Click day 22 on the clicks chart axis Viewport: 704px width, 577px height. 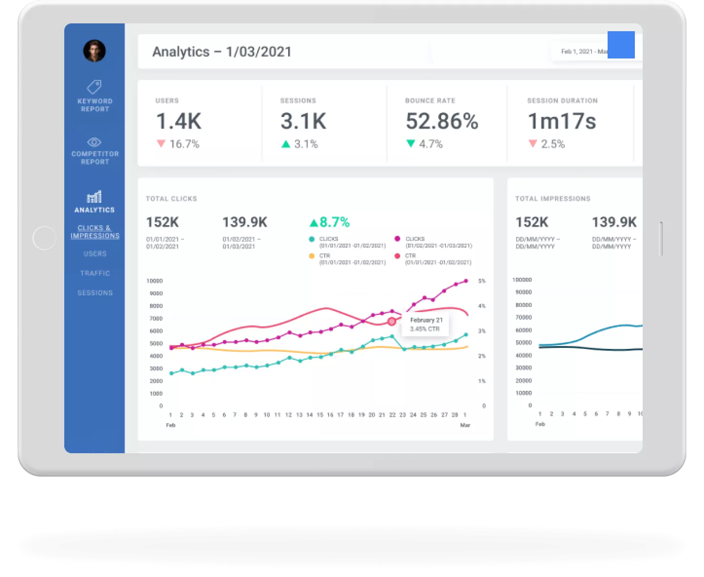pos(392,415)
